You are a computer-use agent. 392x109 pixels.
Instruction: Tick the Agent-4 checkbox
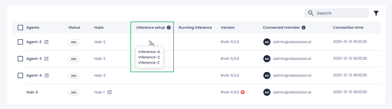click(20, 75)
